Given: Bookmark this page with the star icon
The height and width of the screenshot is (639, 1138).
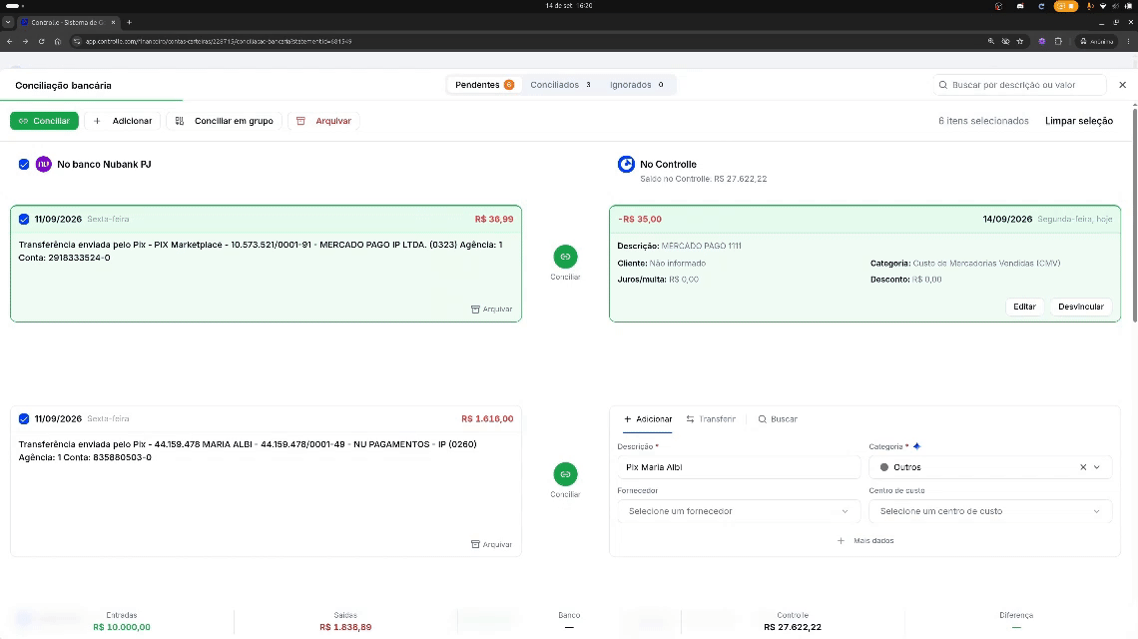Looking at the screenshot, I should [1019, 41].
